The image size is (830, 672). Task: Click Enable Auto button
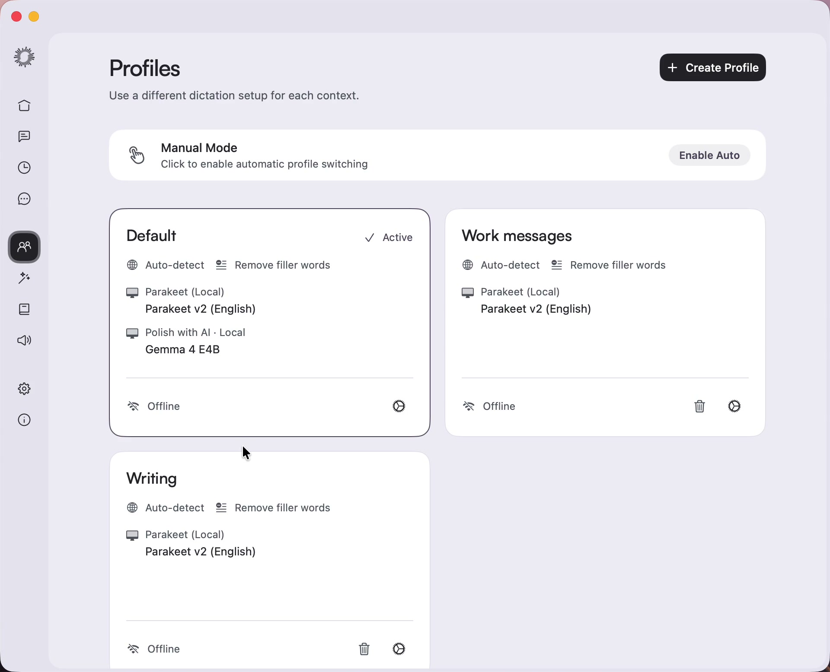pyautogui.click(x=709, y=155)
